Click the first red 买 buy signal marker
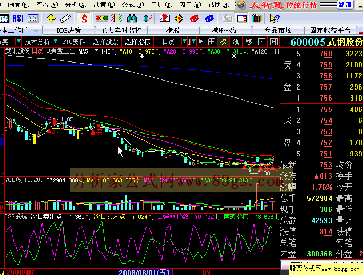Viewport: 363px width, 275px height. (x=52, y=131)
